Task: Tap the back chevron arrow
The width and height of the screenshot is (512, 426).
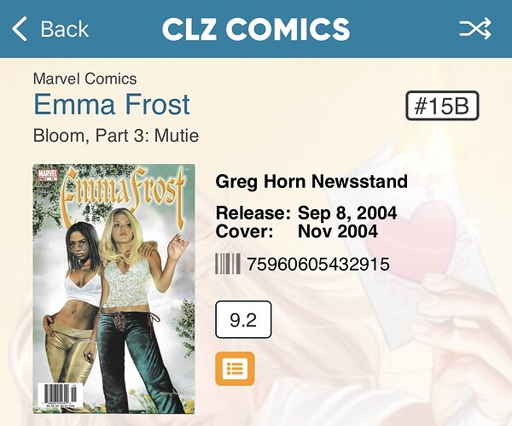Action: (x=20, y=29)
